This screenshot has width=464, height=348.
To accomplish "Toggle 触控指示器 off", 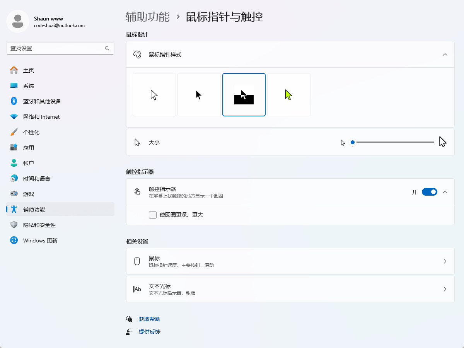I will pyautogui.click(x=430, y=191).
